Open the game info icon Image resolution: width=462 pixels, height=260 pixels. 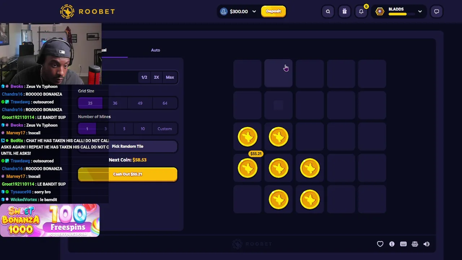pyautogui.click(x=392, y=244)
